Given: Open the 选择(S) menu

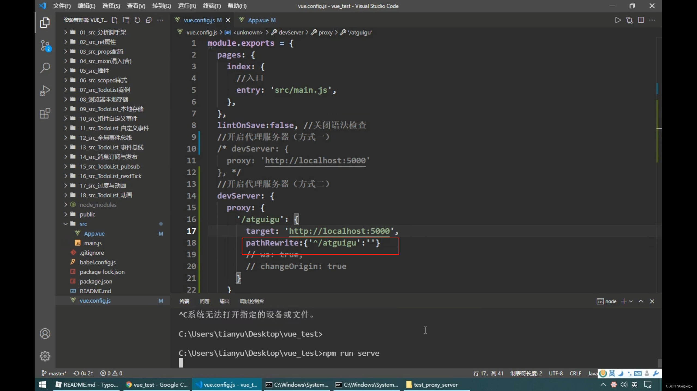Looking at the screenshot, I should pos(111,6).
